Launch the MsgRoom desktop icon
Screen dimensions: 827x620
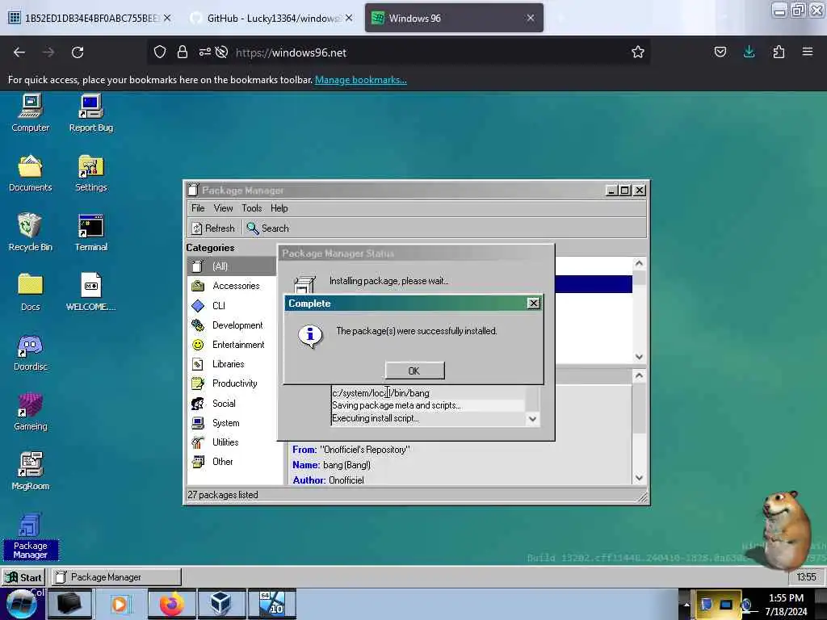(x=30, y=471)
